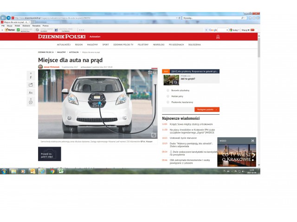The width and height of the screenshot is (297, 222).
Task: Open Chrome from the Windows taskbar
Action: (52, 171)
